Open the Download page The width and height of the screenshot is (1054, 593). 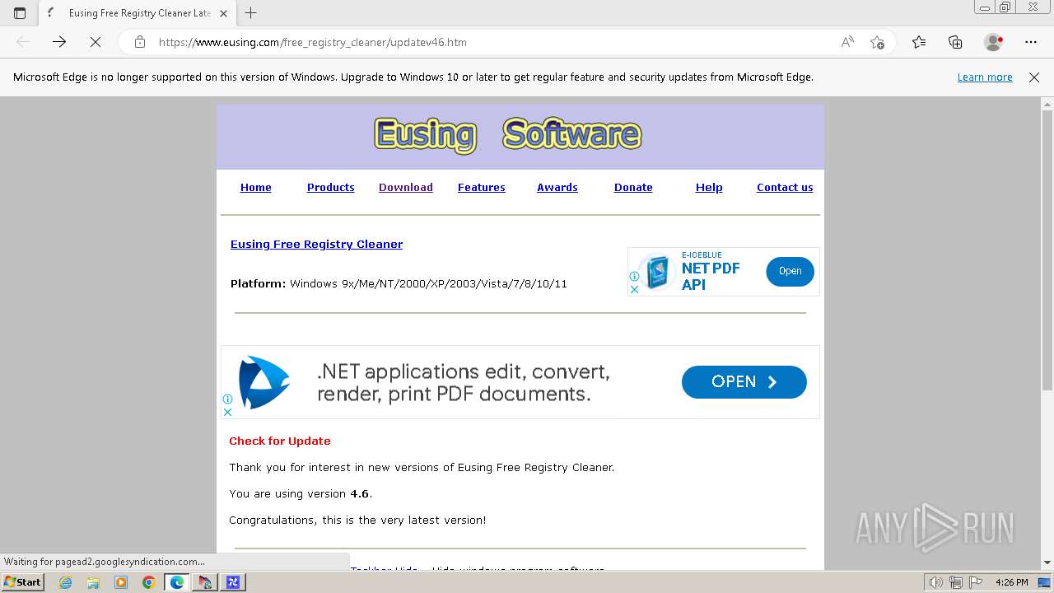[405, 187]
